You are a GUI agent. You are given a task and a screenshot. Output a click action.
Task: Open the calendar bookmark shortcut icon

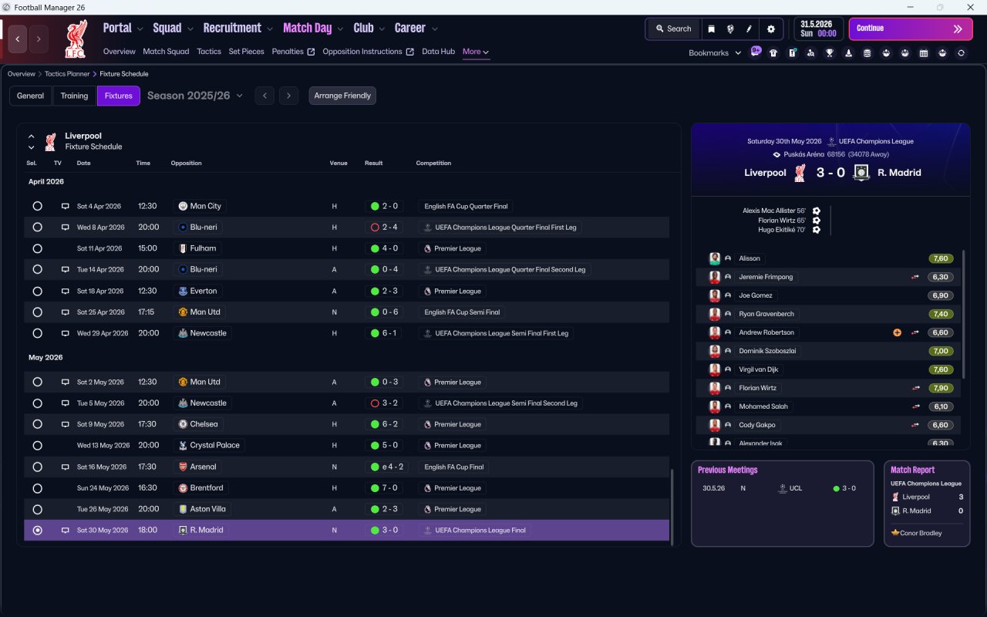[x=924, y=53]
